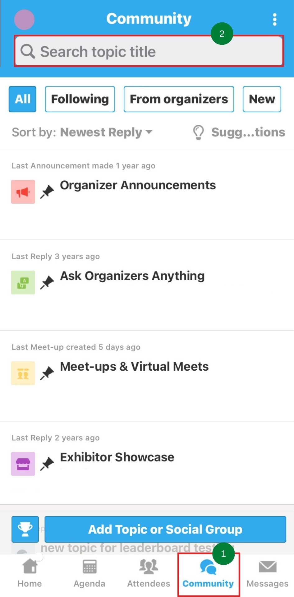Click the lightbulb Suggestions icon
Image resolution: width=294 pixels, height=597 pixels.
click(198, 132)
